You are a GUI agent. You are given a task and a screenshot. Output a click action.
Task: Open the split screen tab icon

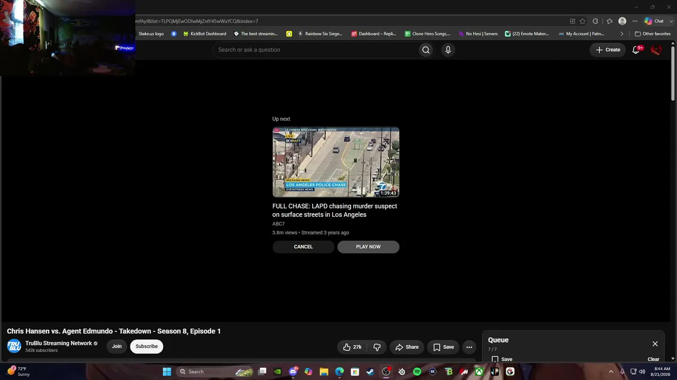pyautogui.click(x=572, y=21)
